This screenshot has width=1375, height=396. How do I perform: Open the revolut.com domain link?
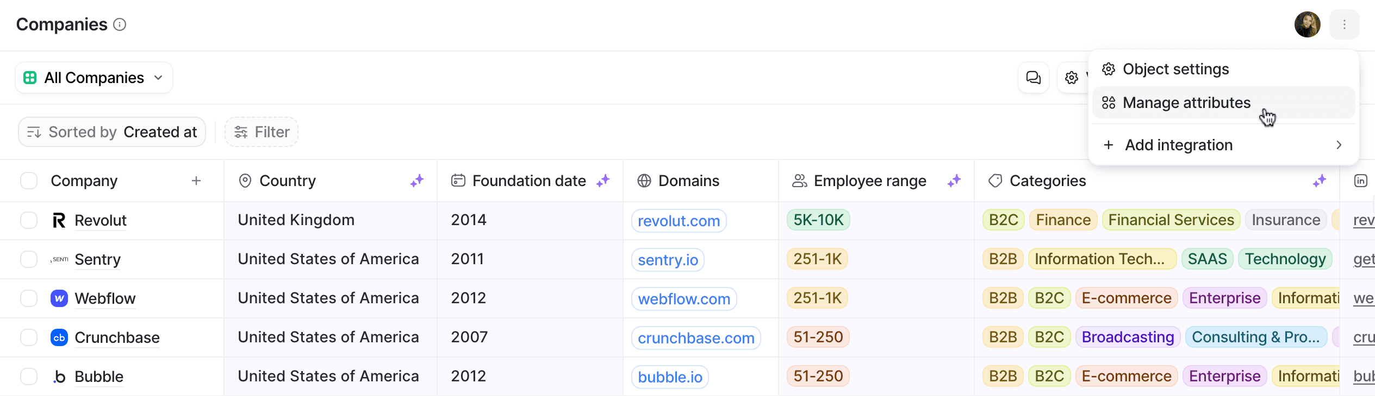click(679, 221)
